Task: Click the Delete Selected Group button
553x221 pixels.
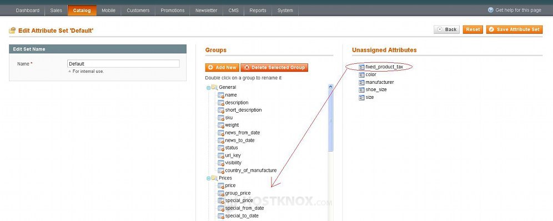Action: [274, 67]
